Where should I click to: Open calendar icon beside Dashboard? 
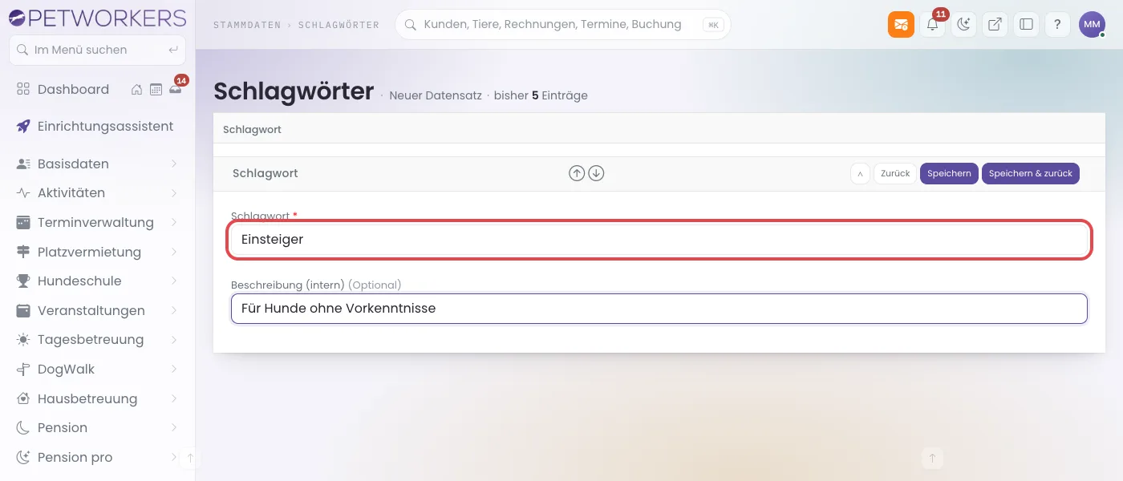point(156,90)
